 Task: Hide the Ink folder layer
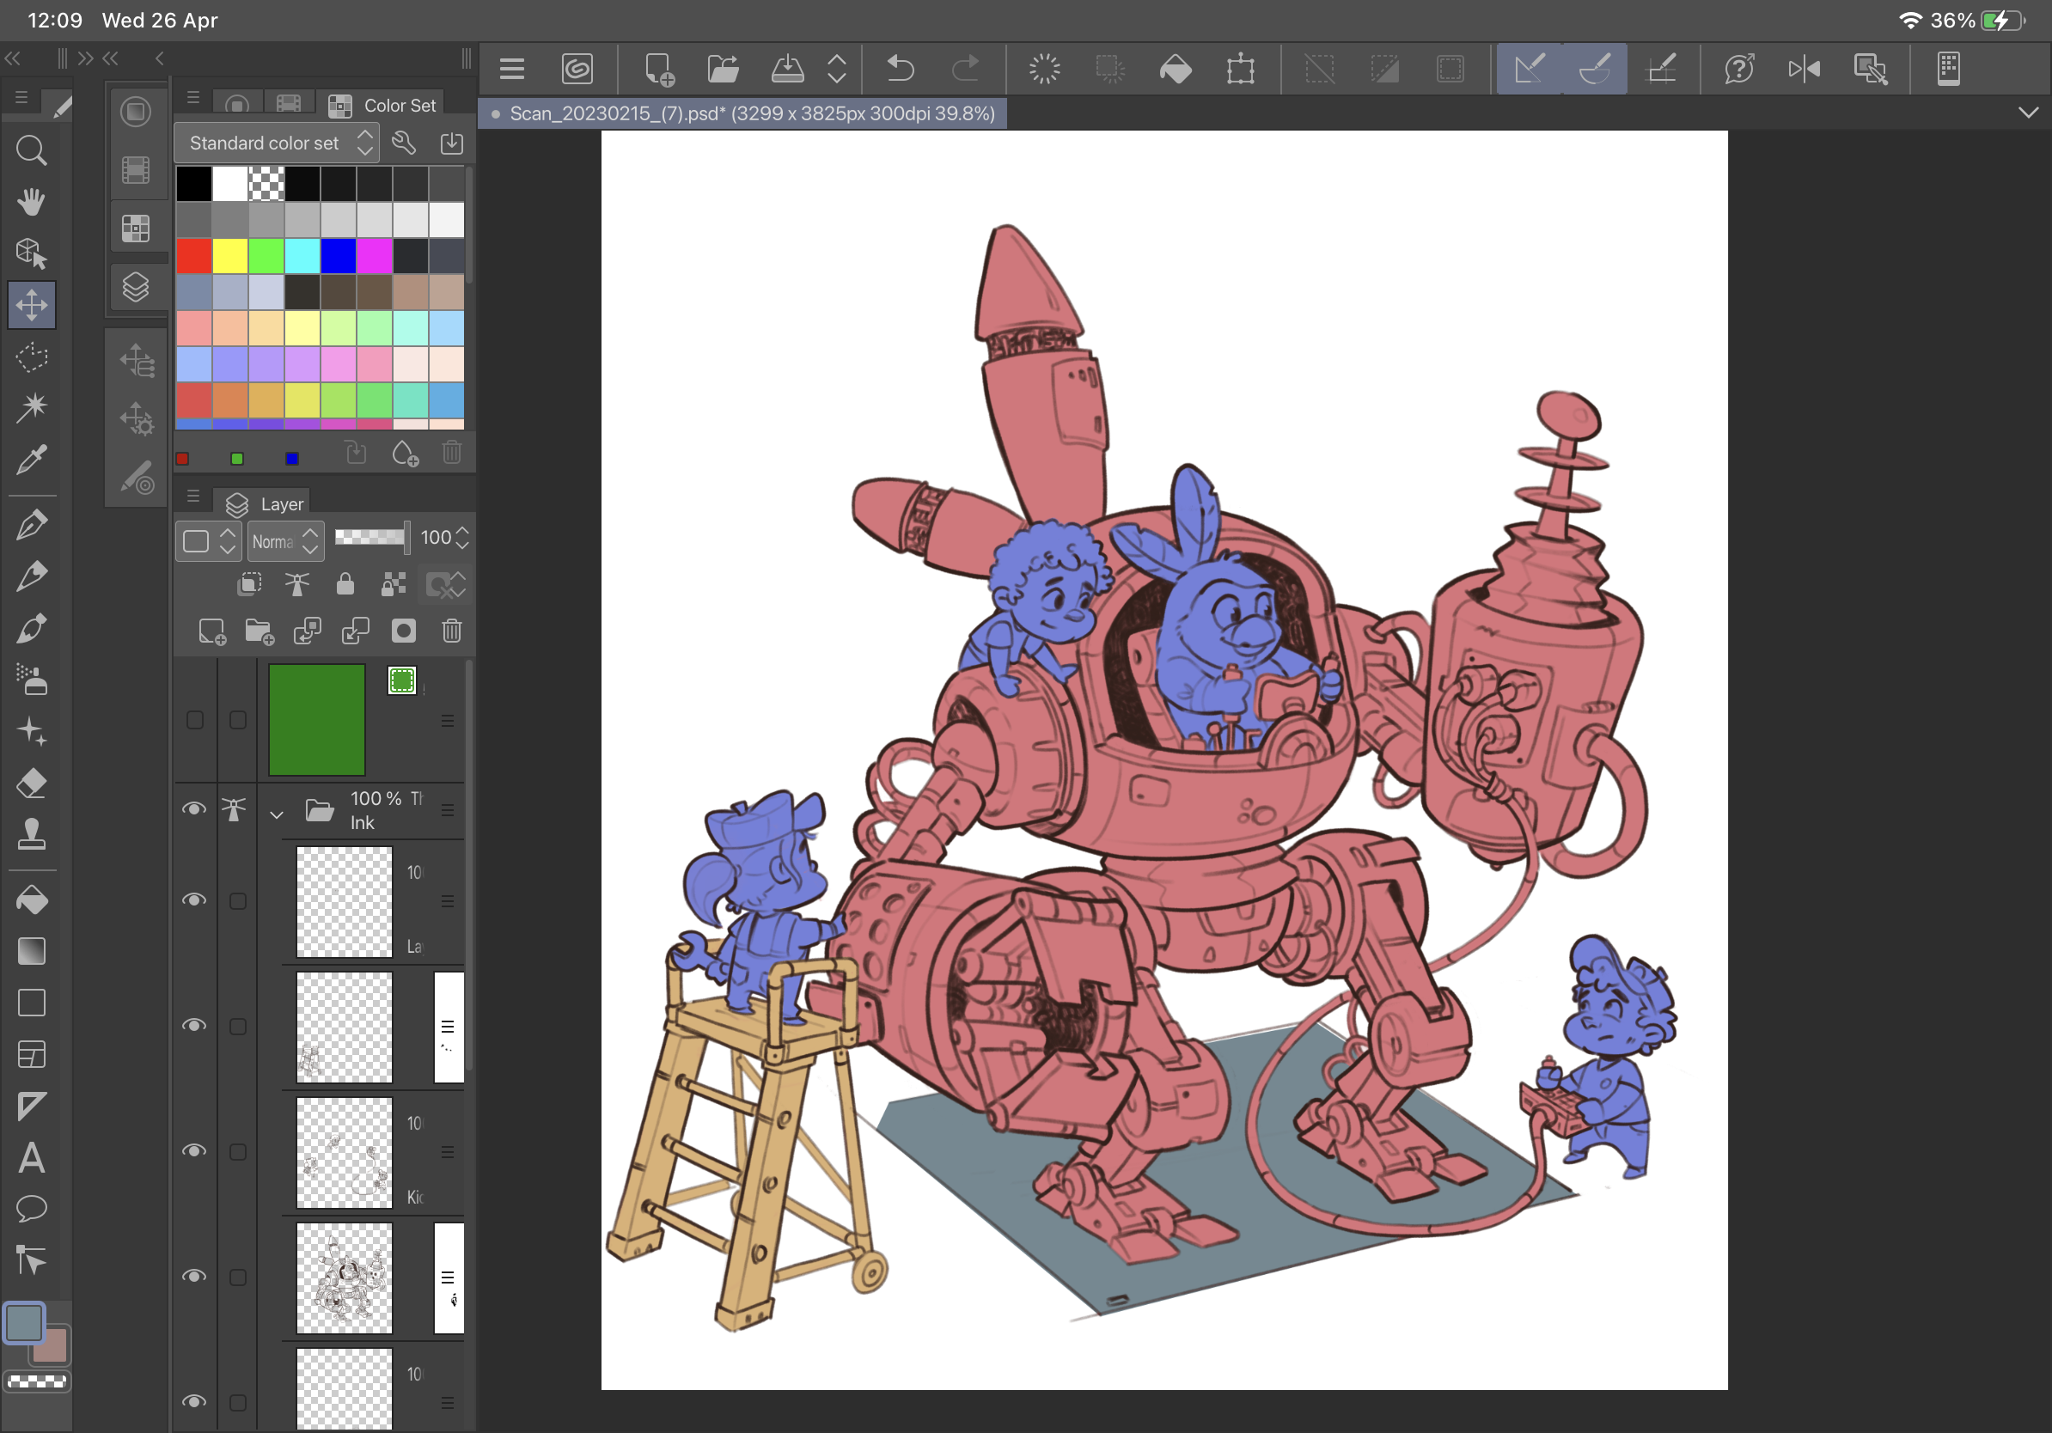(x=194, y=808)
